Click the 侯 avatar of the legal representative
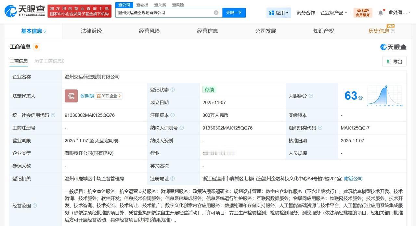This screenshot has height=226, width=416. 71,96
